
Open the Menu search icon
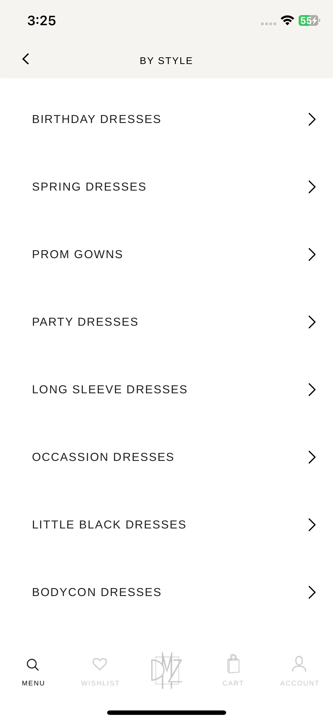point(33,665)
